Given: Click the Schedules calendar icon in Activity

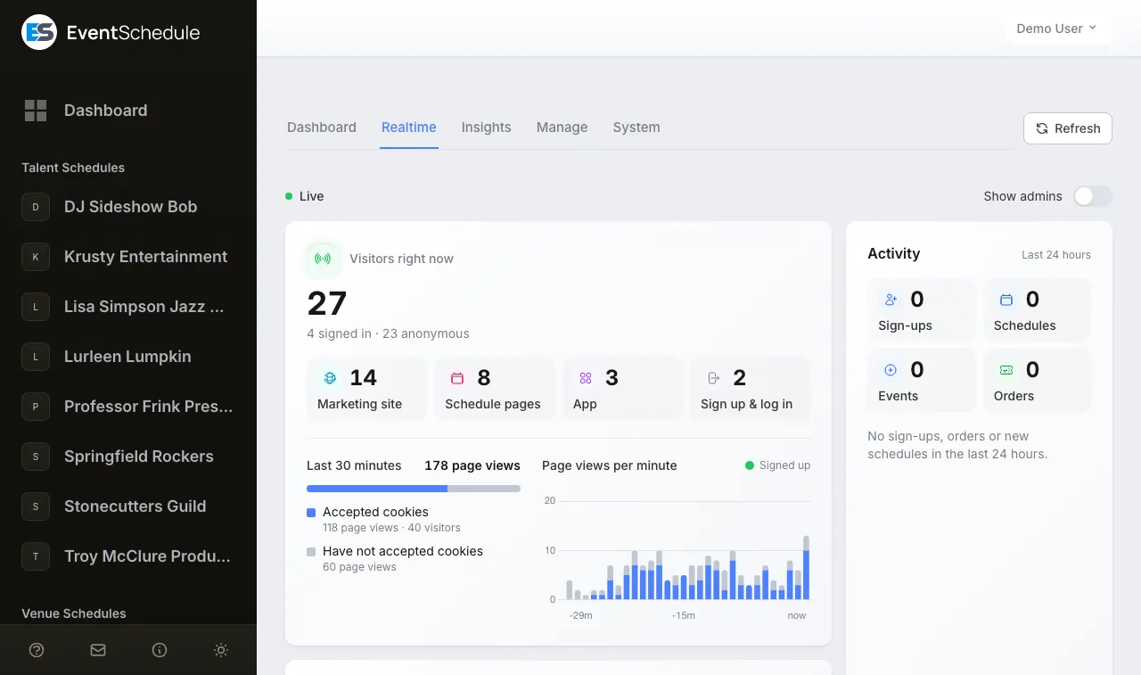Looking at the screenshot, I should (x=1006, y=300).
